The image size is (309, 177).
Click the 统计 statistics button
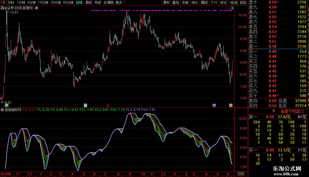click(195, 2)
